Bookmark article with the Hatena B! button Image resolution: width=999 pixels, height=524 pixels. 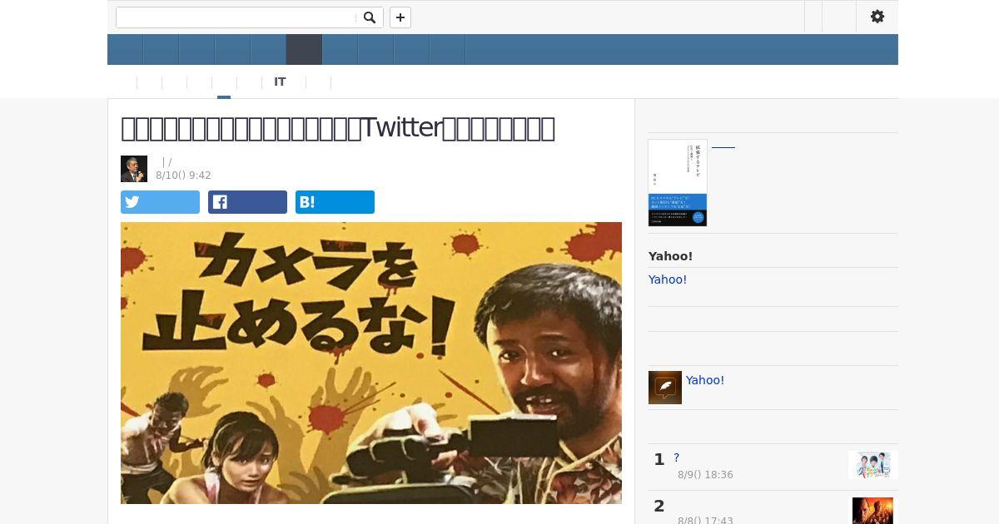[335, 202]
